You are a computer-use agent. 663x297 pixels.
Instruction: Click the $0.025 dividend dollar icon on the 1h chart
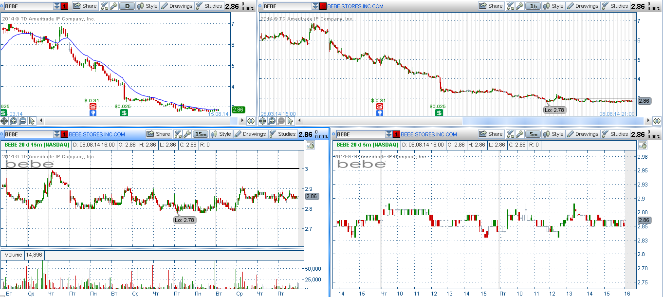click(439, 112)
